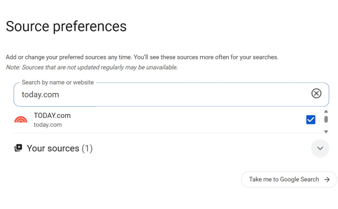Screen dimensions: 338x209
Task: Click the italic note about unavailable sources
Action: tap(92, 67)
